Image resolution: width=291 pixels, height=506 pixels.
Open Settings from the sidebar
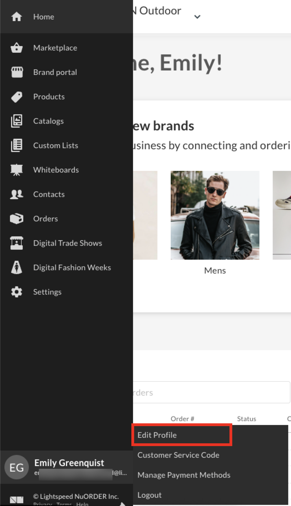point(67,292)
